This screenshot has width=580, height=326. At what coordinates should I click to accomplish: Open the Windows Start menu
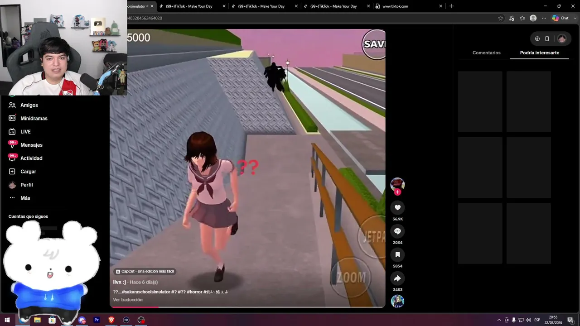pyautogui.click(x=7, y=320)
